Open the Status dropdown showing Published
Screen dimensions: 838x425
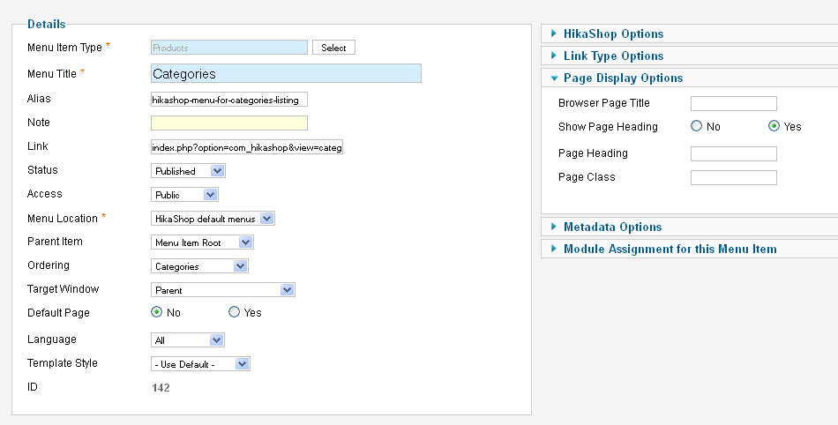[188, 171]
